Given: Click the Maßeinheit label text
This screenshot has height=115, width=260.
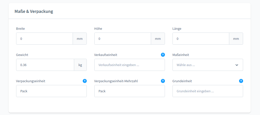Looking at the screenshot, I should pyautogui.click(x=181, y=55).
